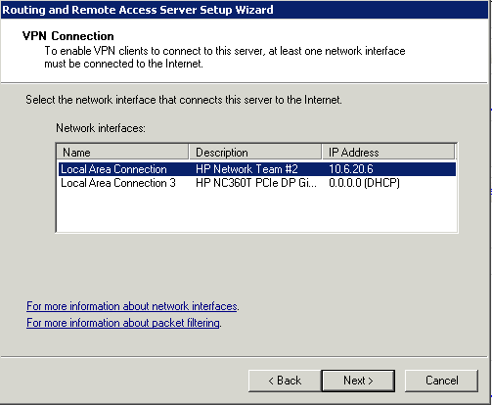
Task: Click the 10.6.20.6 IP address cell
Action: tap(351, 169)
